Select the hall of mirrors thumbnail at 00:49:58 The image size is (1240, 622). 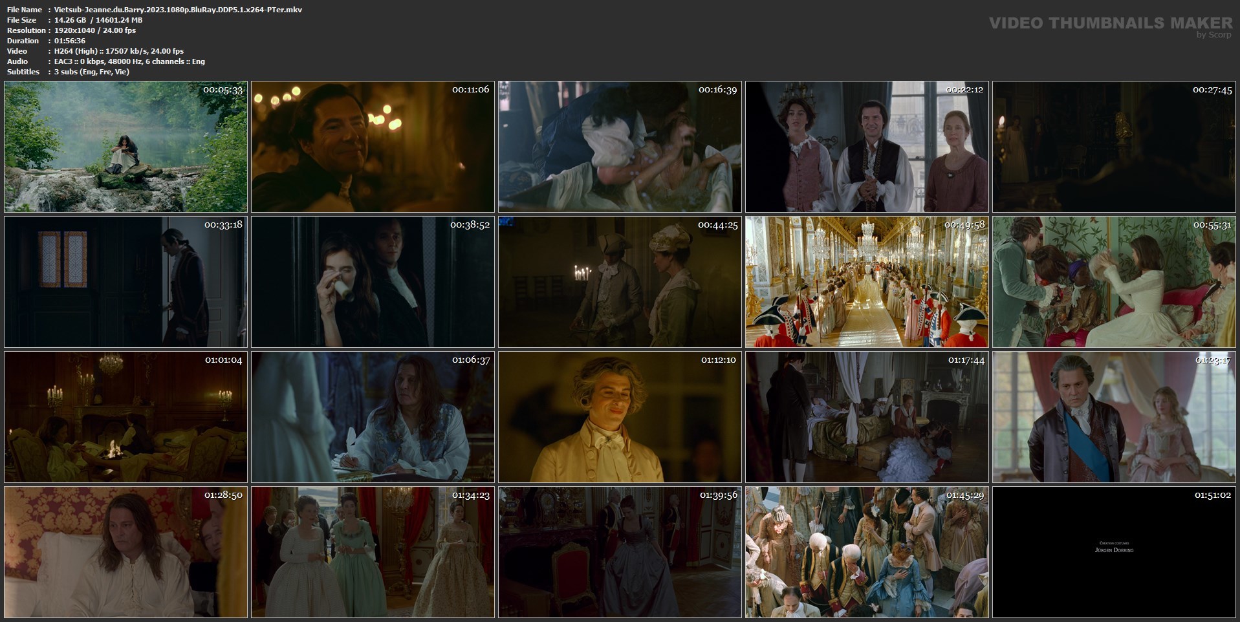867,282
